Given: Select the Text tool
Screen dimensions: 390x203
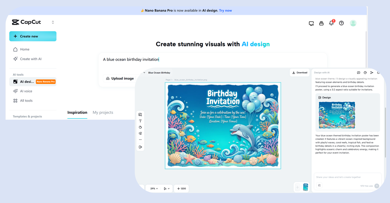Looking at the screenshot, I should (x=140, y=121).
